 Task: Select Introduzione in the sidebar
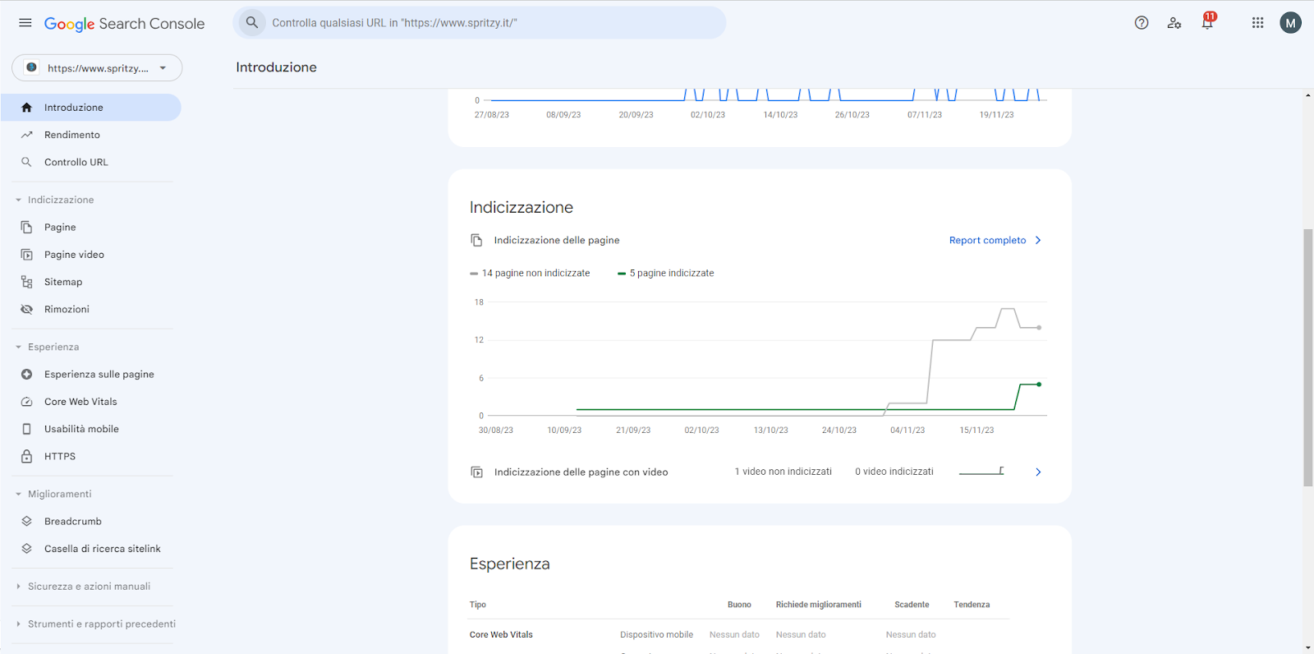pos(90,108)
